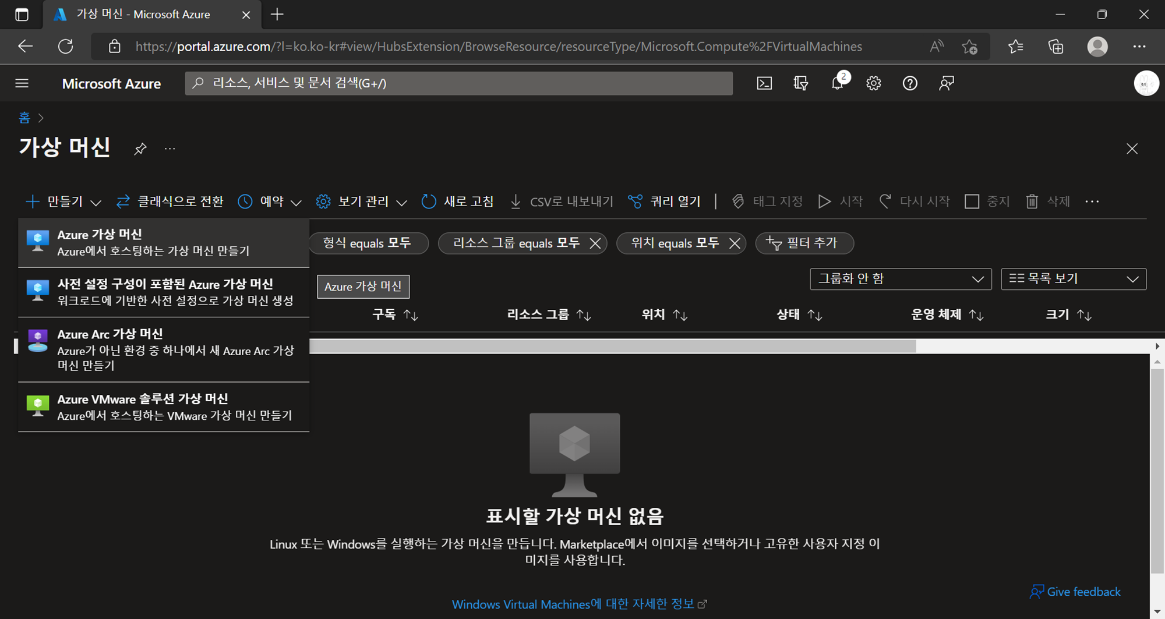This screenshot has width=1165, height=619.
Task: Open Edge Read aloud icon in address bar
Action: coord(937,47)
